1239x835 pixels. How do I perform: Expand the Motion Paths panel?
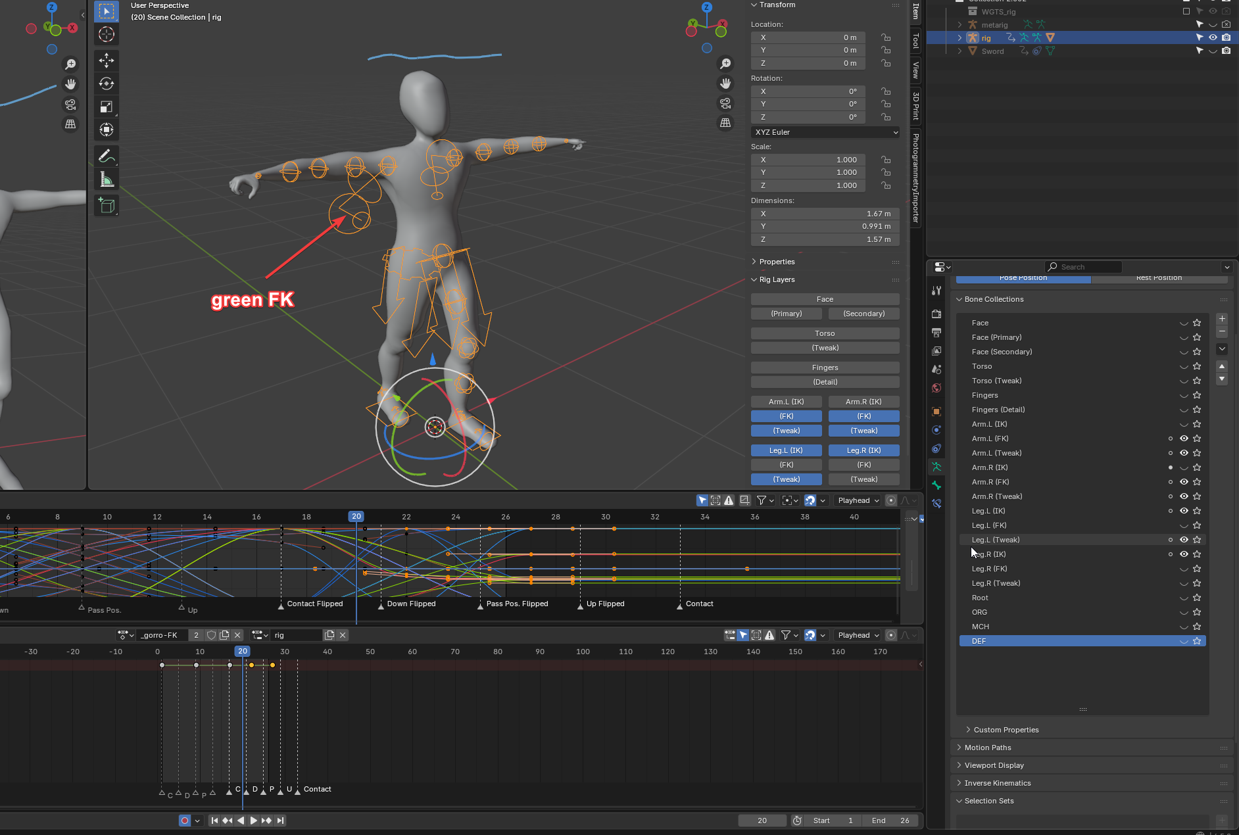pos(988,748)
